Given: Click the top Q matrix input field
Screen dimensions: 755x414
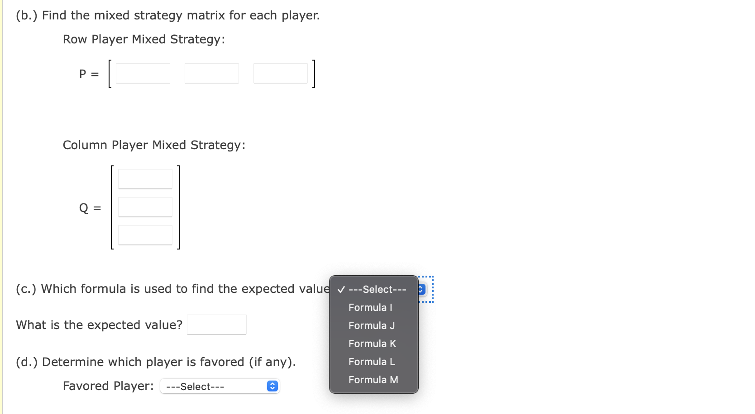Looking at the screenshot, I should coord(145,179).
